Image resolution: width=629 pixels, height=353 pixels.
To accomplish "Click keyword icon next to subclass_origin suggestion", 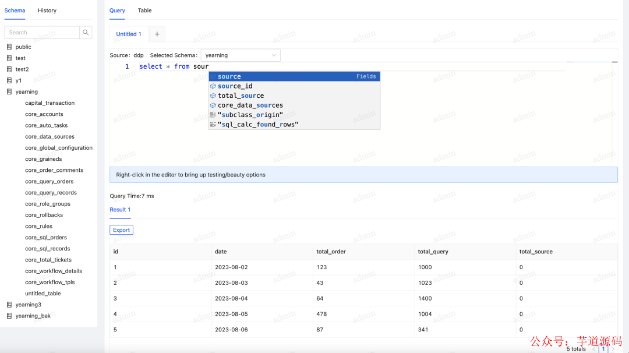I will click(x=213, y=115).
